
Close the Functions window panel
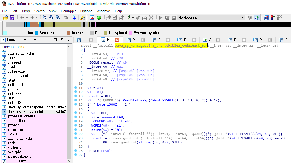pyautogui.click(x=68, y=40)
